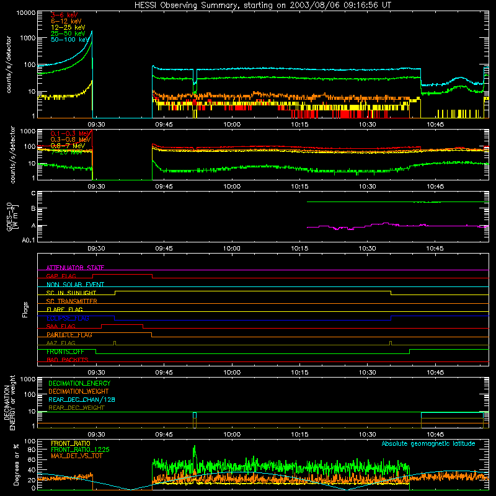Click the FRONT_RATIO legend entry

71,443
